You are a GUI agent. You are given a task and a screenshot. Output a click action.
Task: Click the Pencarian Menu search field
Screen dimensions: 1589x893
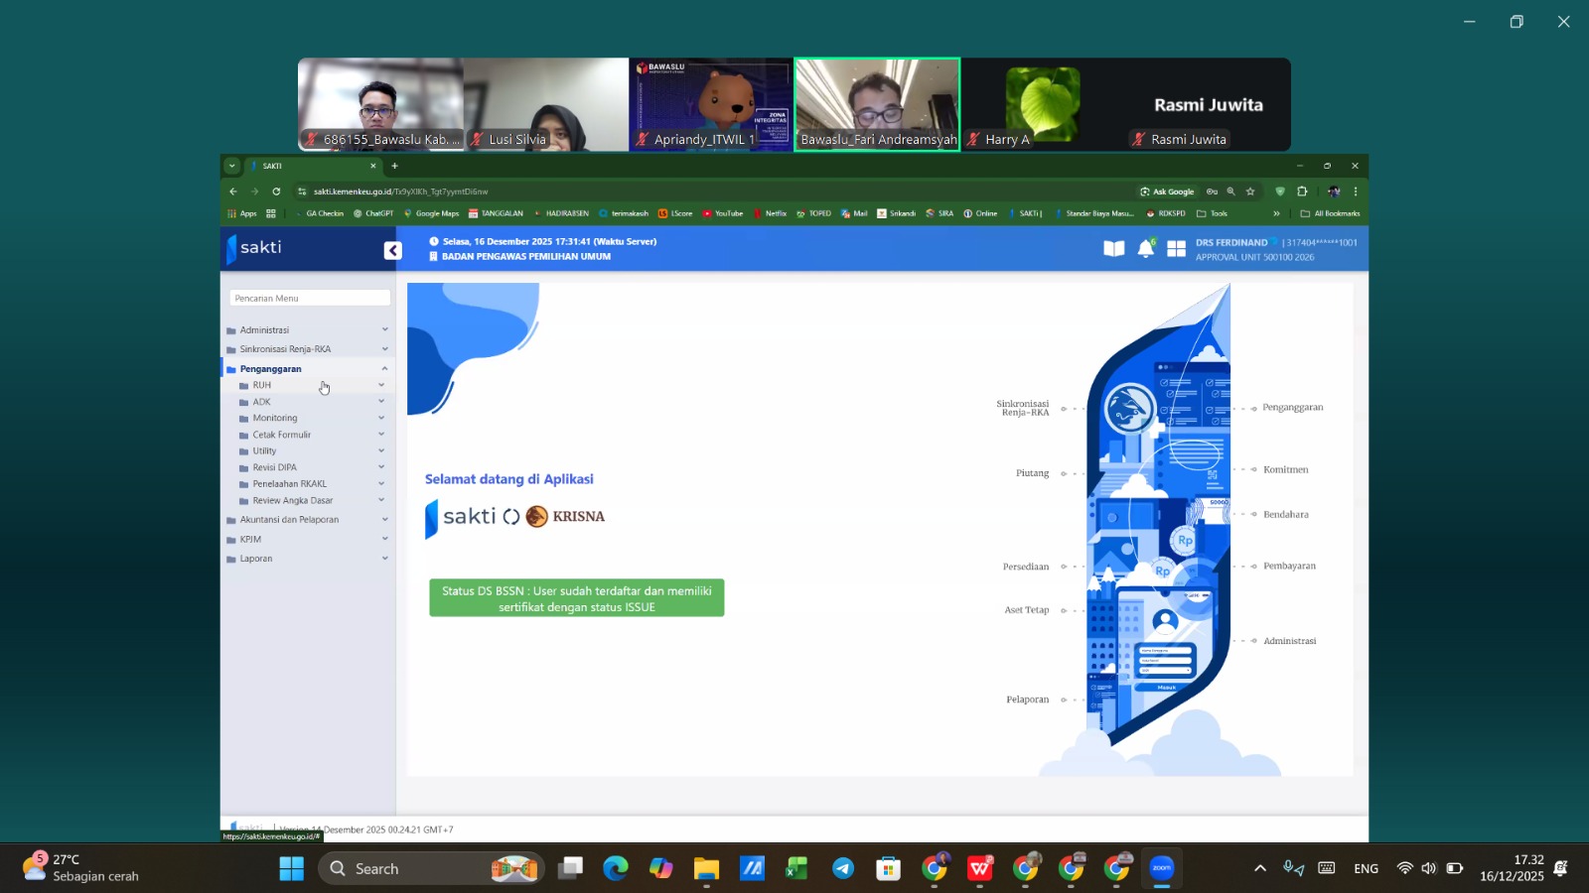[x=310, y=298]
